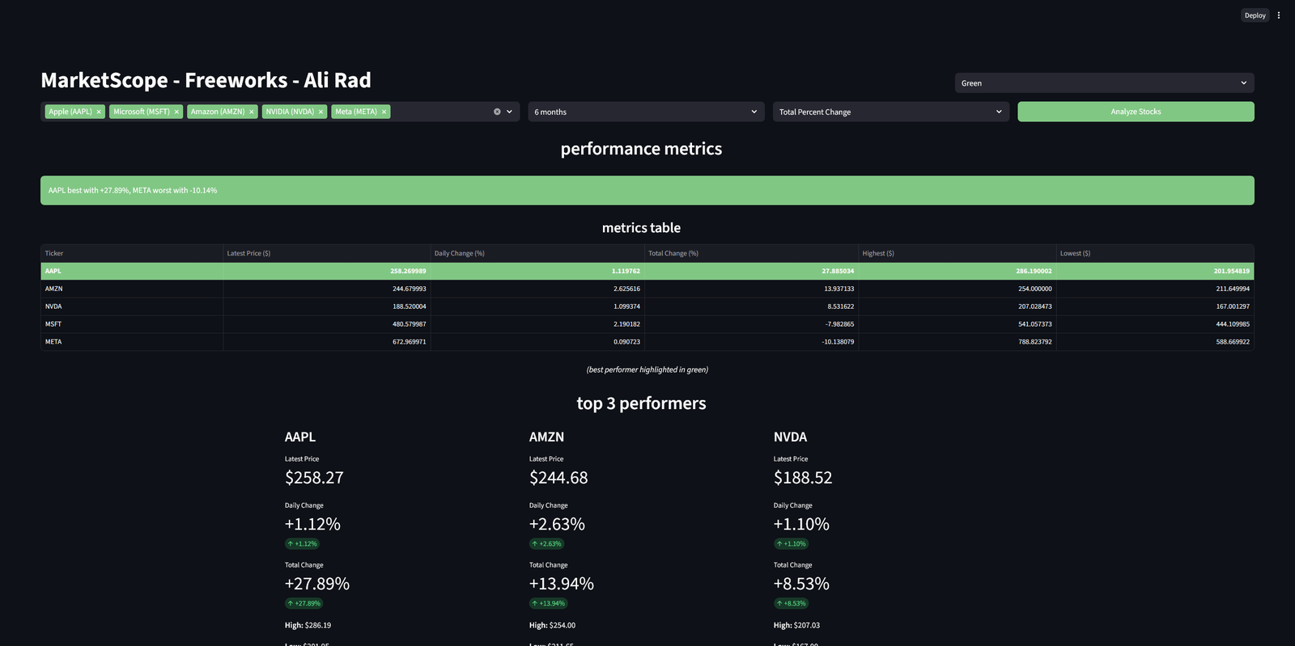Remove the Microsoft (MSFT) tag
Image resolution: width=1295 pixels, height=646 pixels.
click(x=176, y=112)
